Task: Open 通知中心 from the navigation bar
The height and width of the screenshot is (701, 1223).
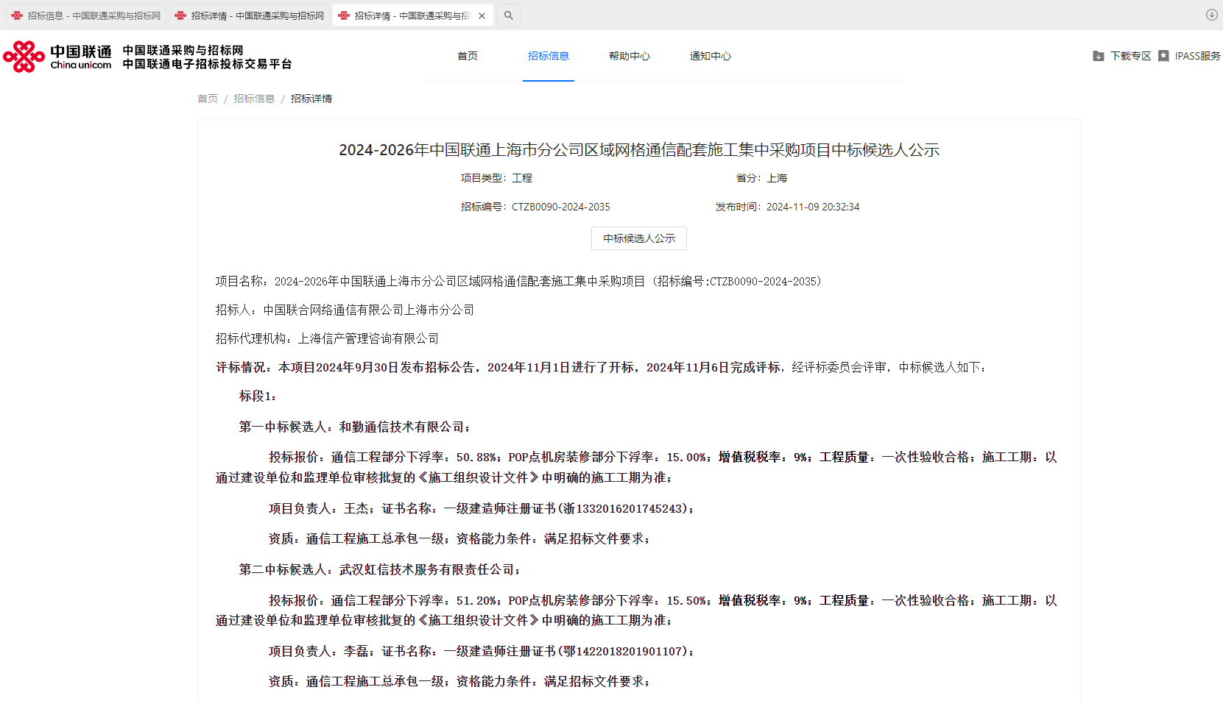Action: (x=711, y=56)
